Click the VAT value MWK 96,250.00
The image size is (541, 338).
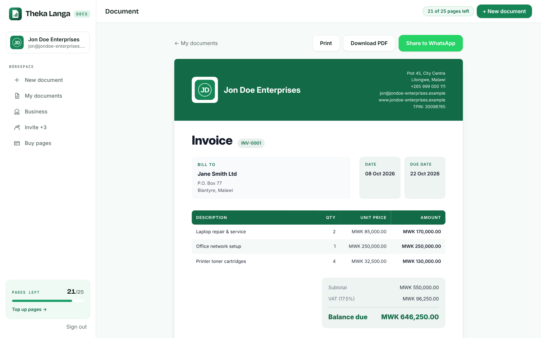(x=421, y=299)
